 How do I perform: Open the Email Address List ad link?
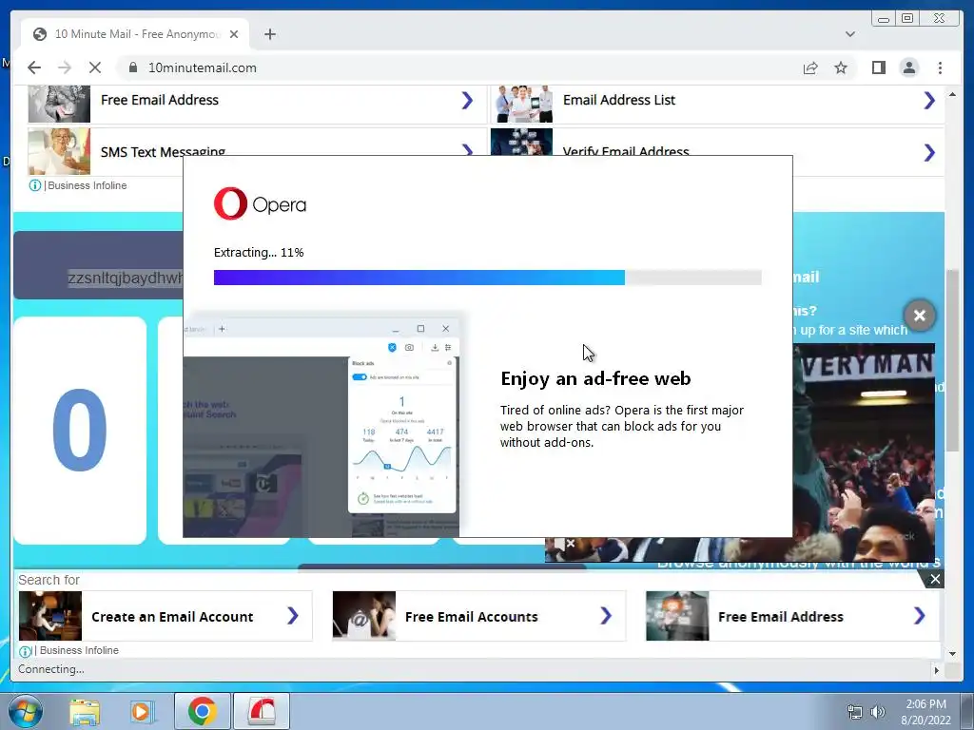tap(618, 100)
